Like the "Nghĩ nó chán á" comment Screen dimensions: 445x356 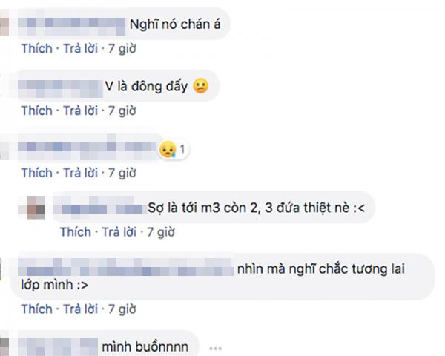click(x=37, y=48)
